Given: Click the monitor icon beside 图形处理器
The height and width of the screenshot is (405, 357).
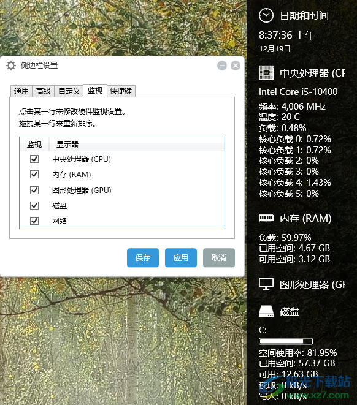Looking at the screenshot, I should [x=266, y=284].
